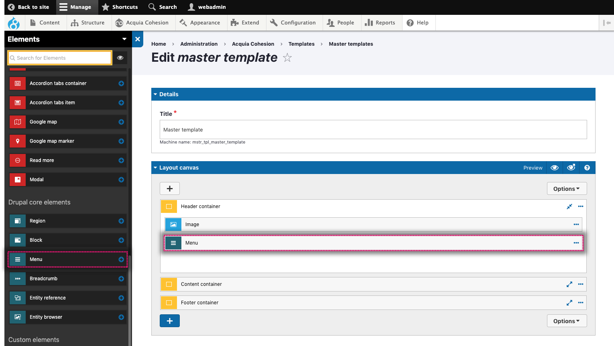Screen dimensions: 614x346
Task: Open more options for Image element
Action: (576, 225)
